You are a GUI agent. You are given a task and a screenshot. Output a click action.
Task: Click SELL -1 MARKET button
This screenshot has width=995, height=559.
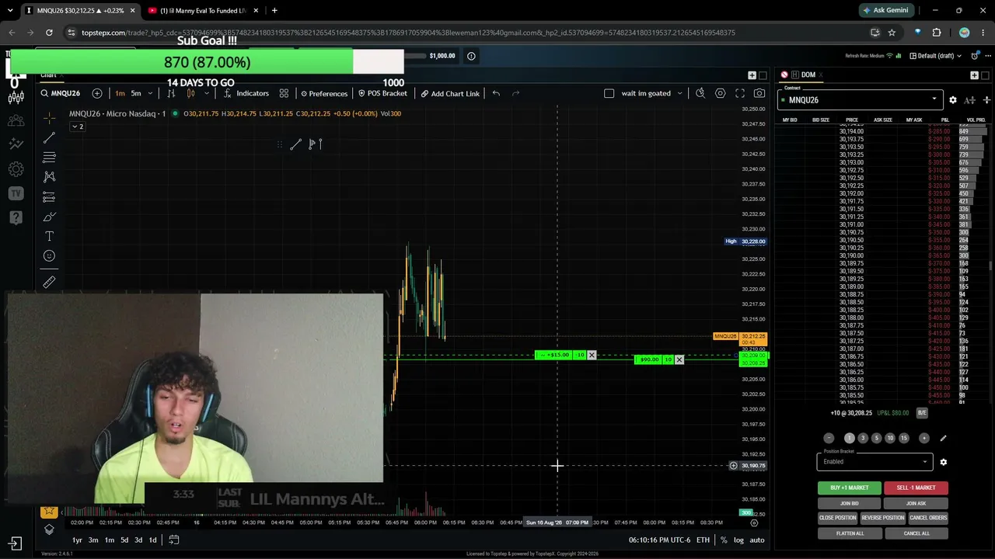(x=916, y=488)
